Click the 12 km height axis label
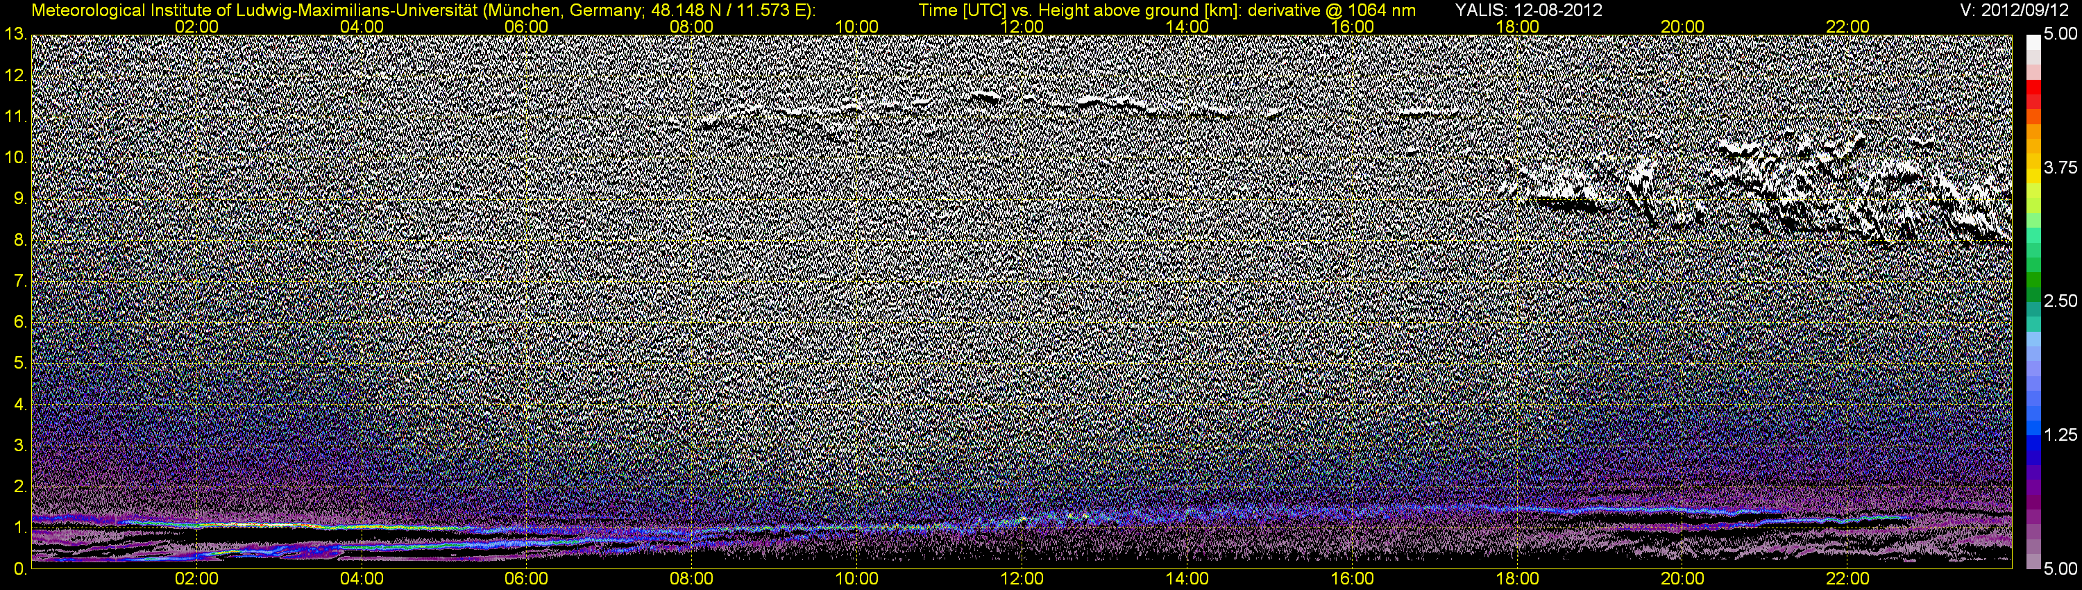The height and width of the screenshot is (590, 2082). coord(15,75)
